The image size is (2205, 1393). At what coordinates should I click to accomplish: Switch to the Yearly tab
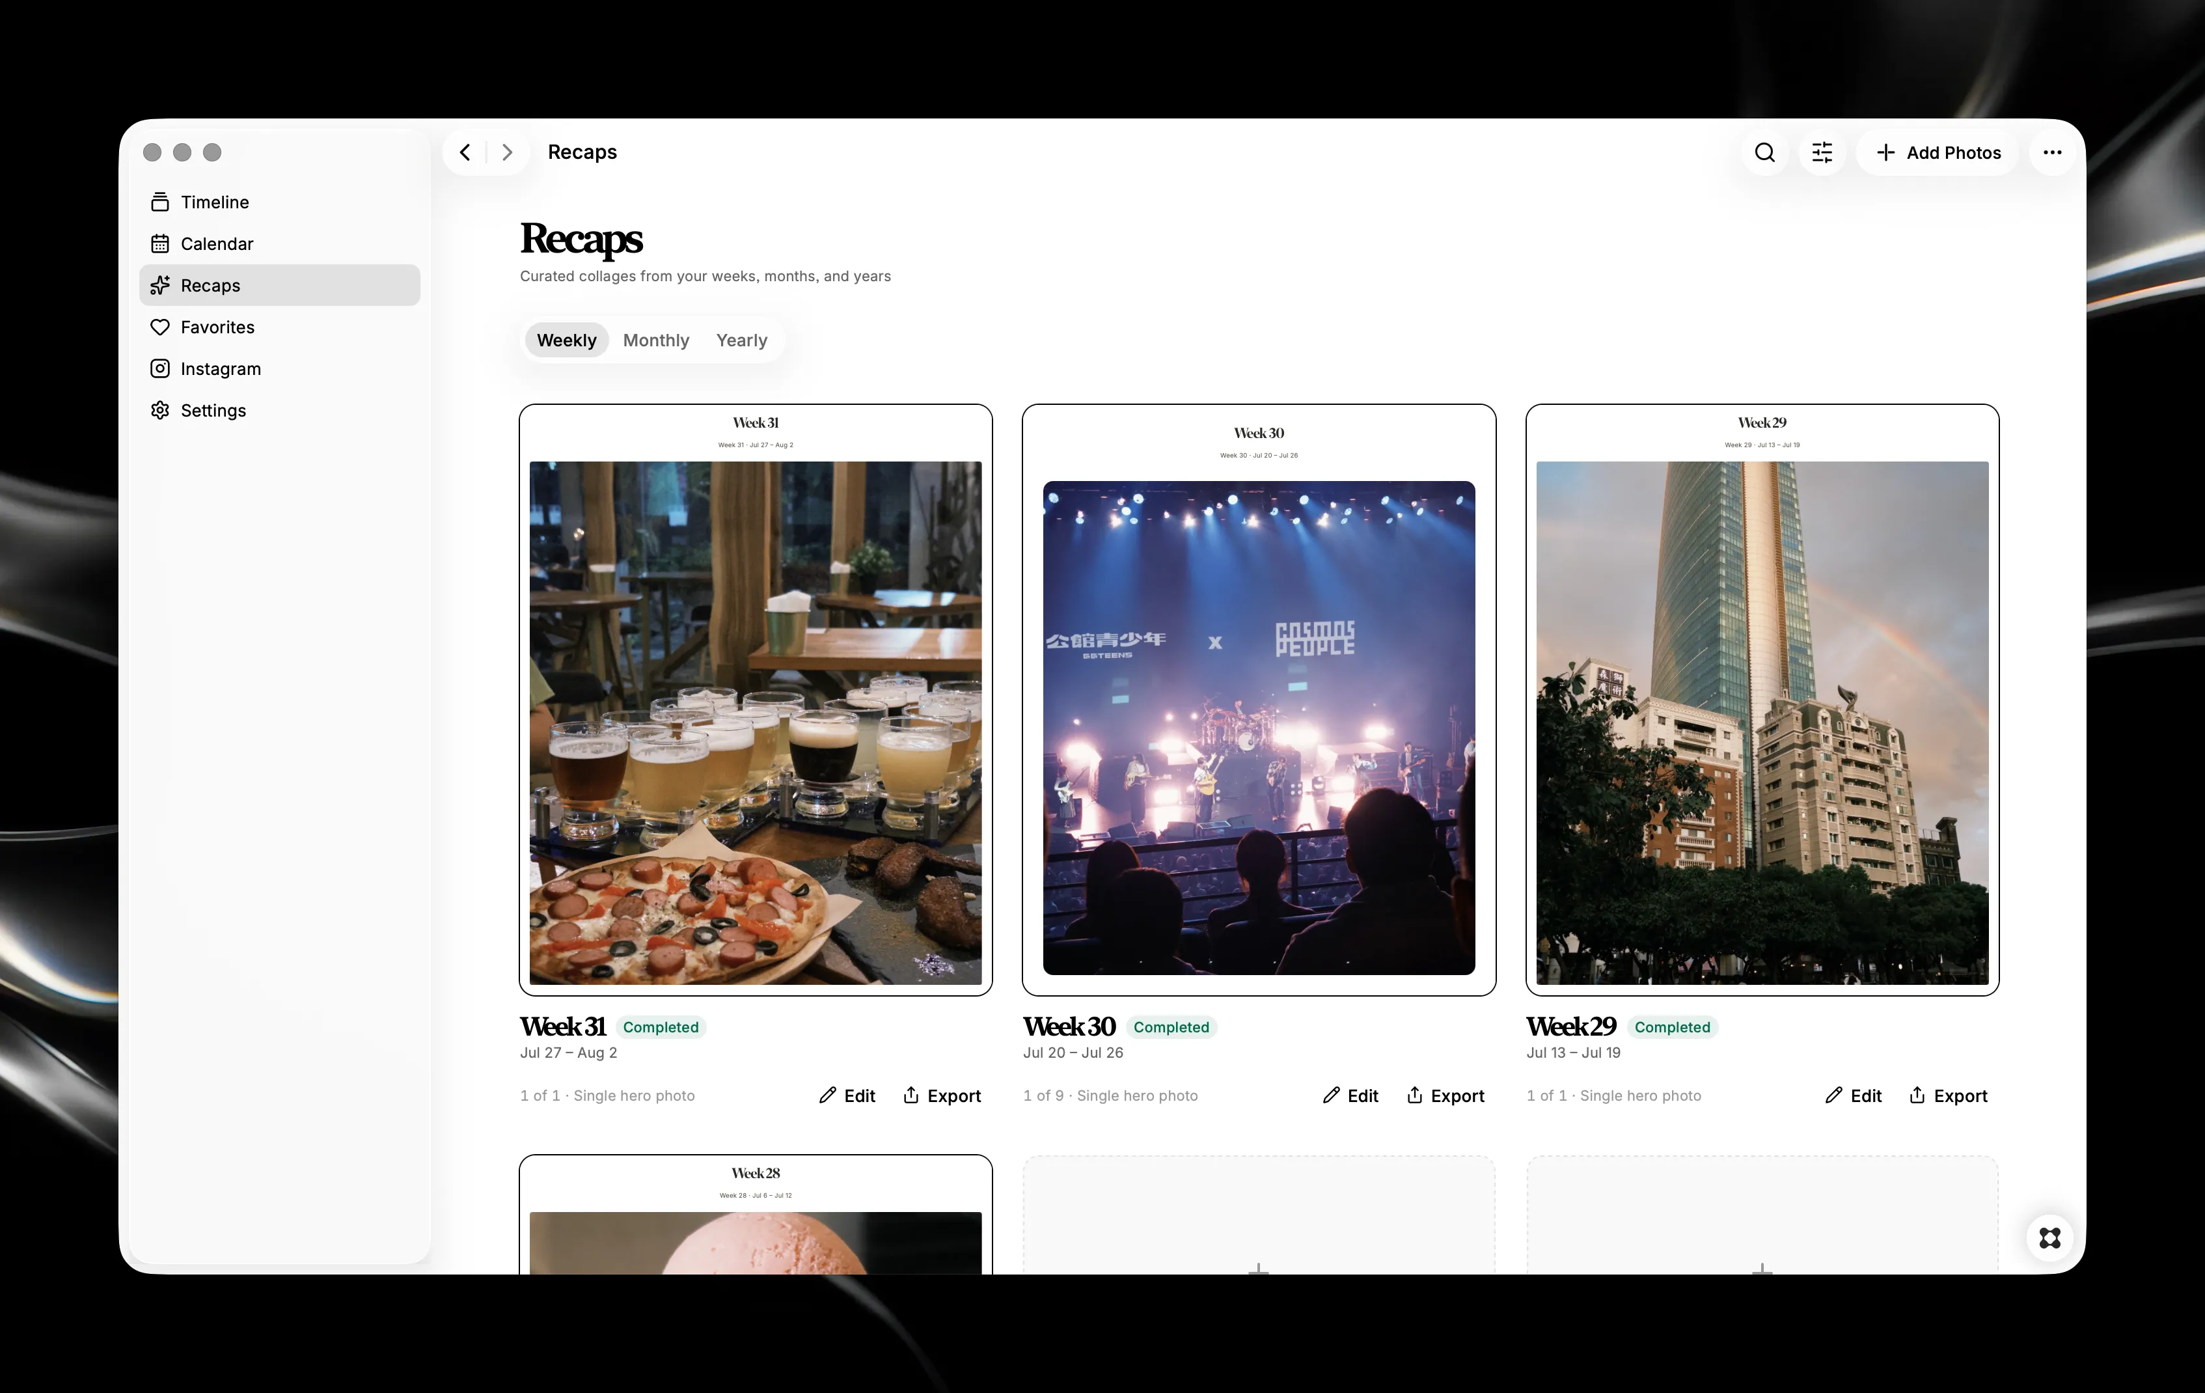click(x=741, y=340)
